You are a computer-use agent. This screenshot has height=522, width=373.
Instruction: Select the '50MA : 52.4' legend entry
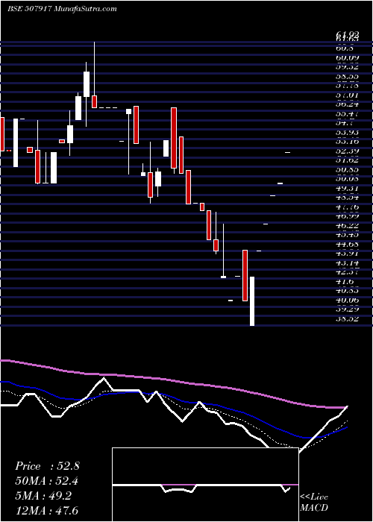(47, 481)
